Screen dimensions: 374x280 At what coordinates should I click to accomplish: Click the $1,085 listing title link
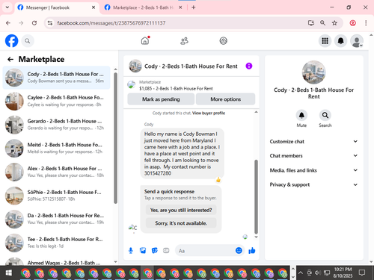(176, 88)
